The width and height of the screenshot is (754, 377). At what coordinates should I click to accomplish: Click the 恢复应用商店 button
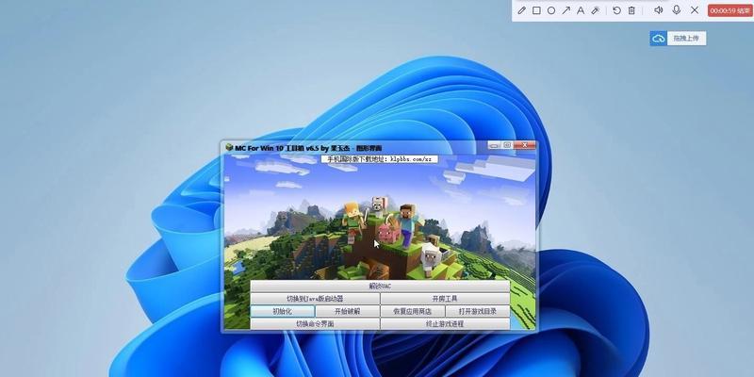[413, 311]
